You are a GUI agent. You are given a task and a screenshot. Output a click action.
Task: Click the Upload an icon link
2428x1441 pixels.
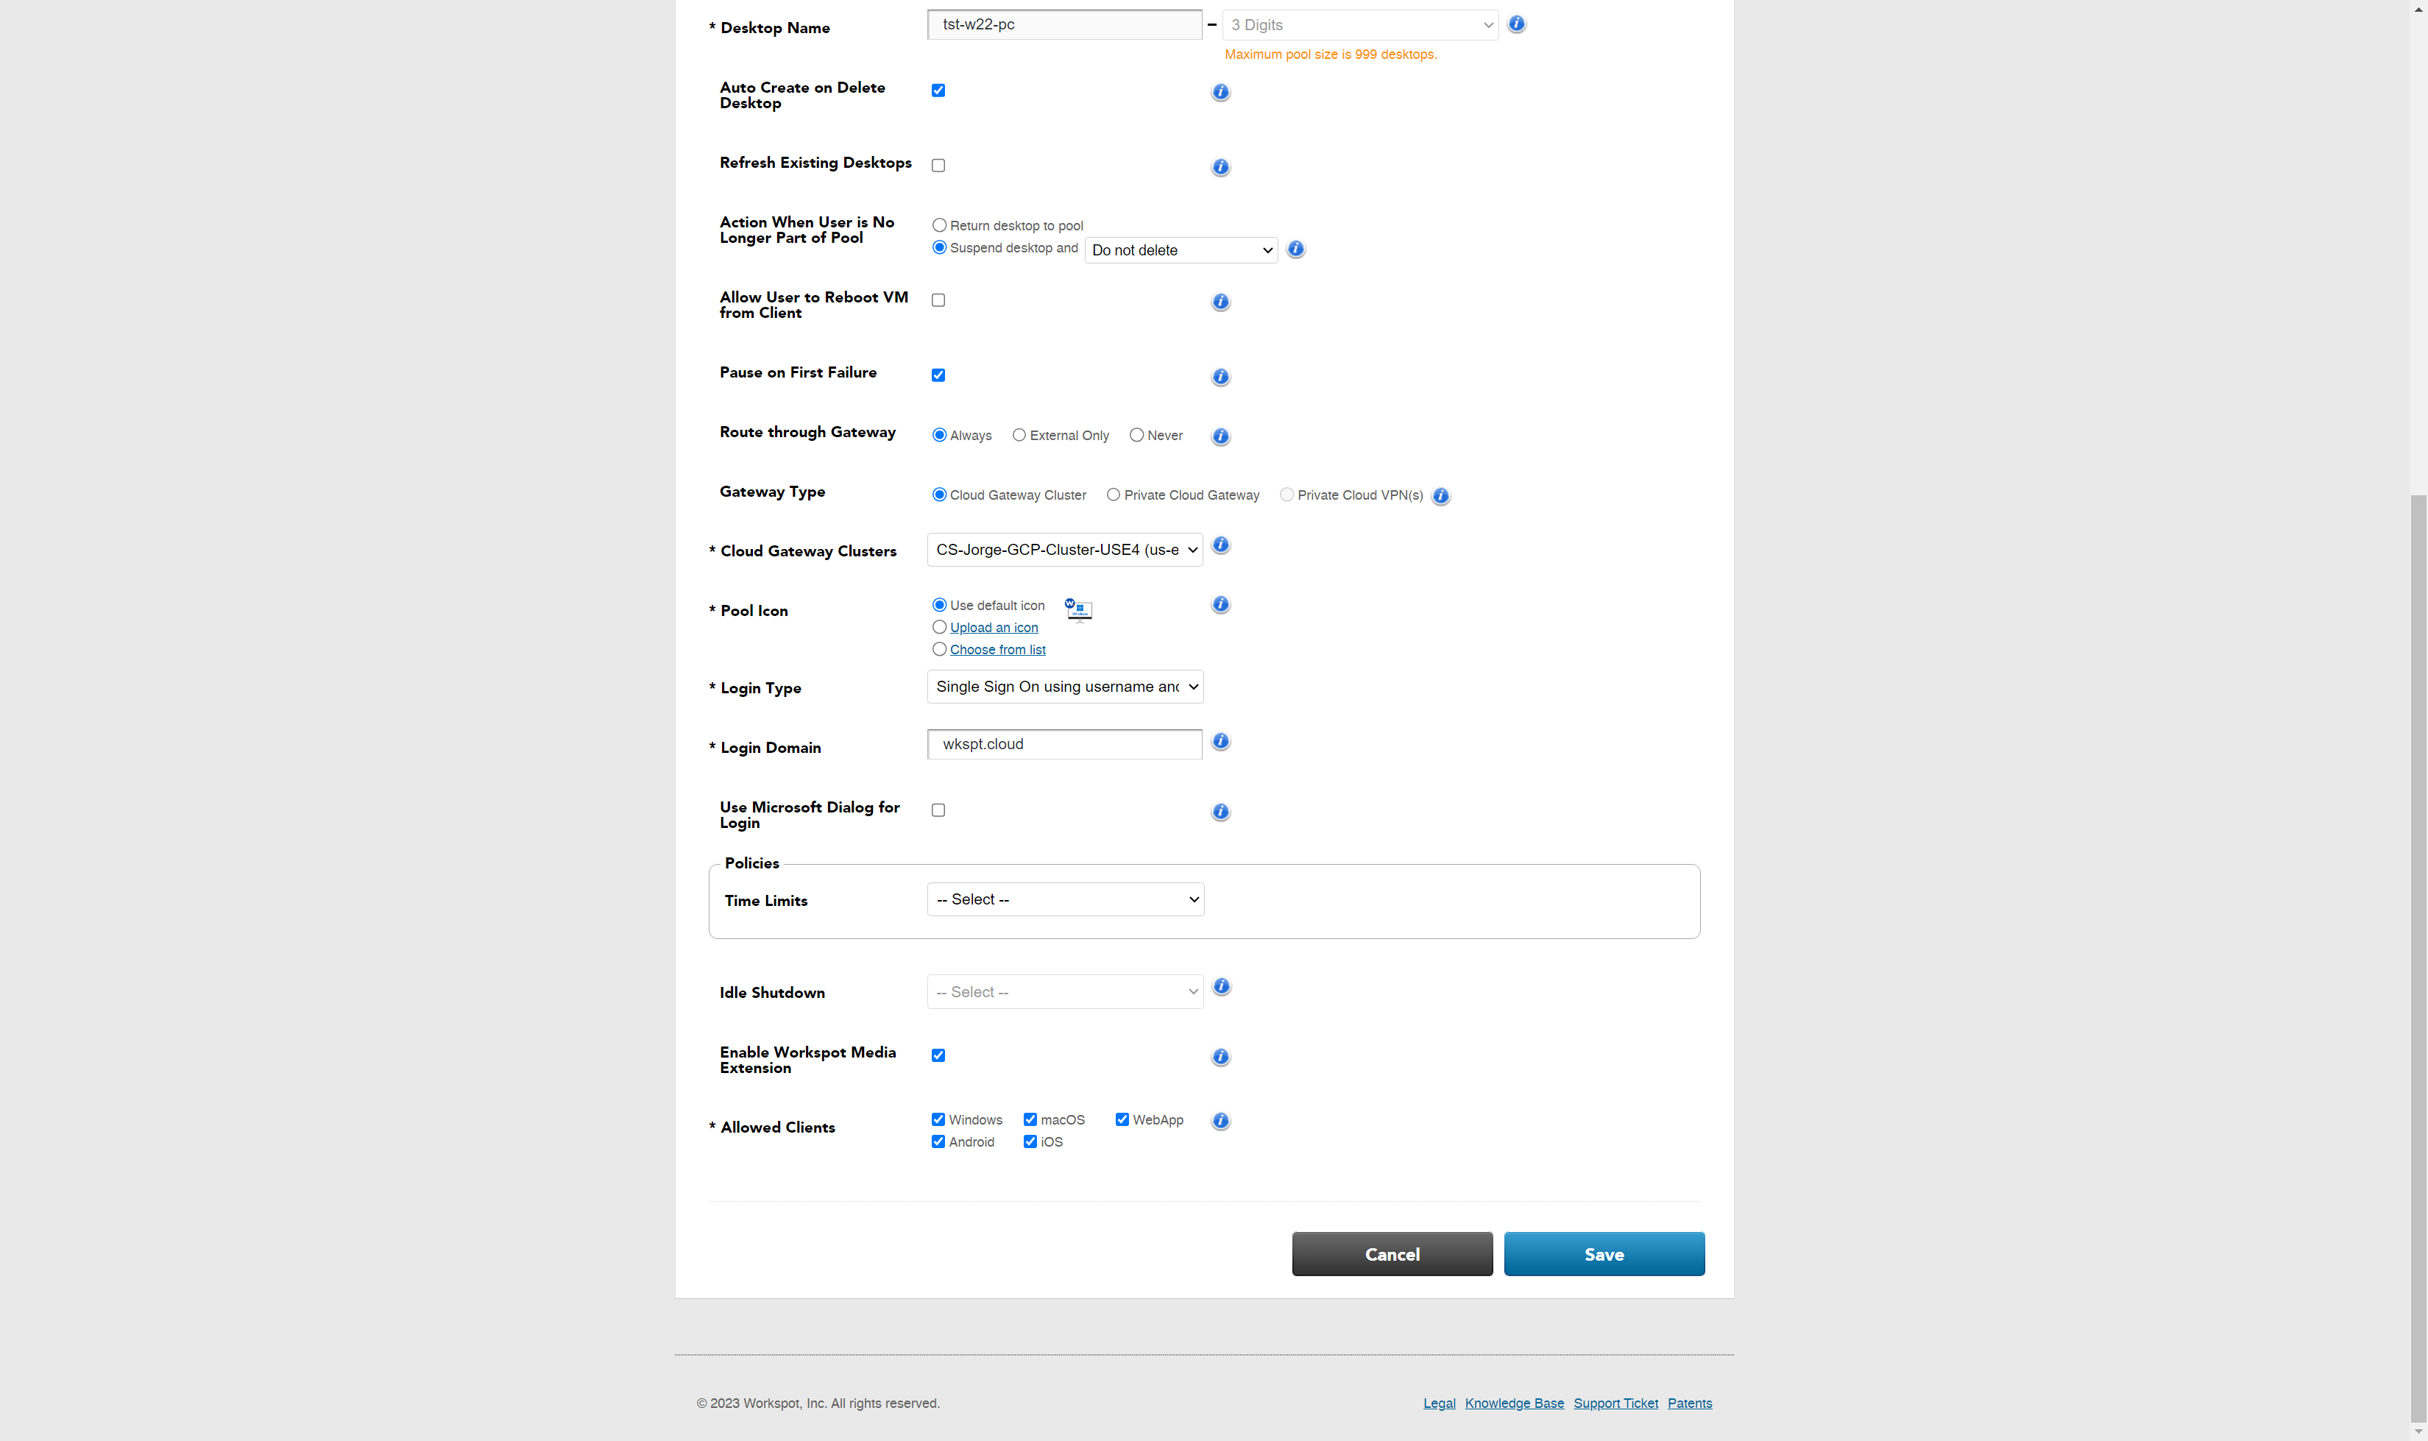993,629
